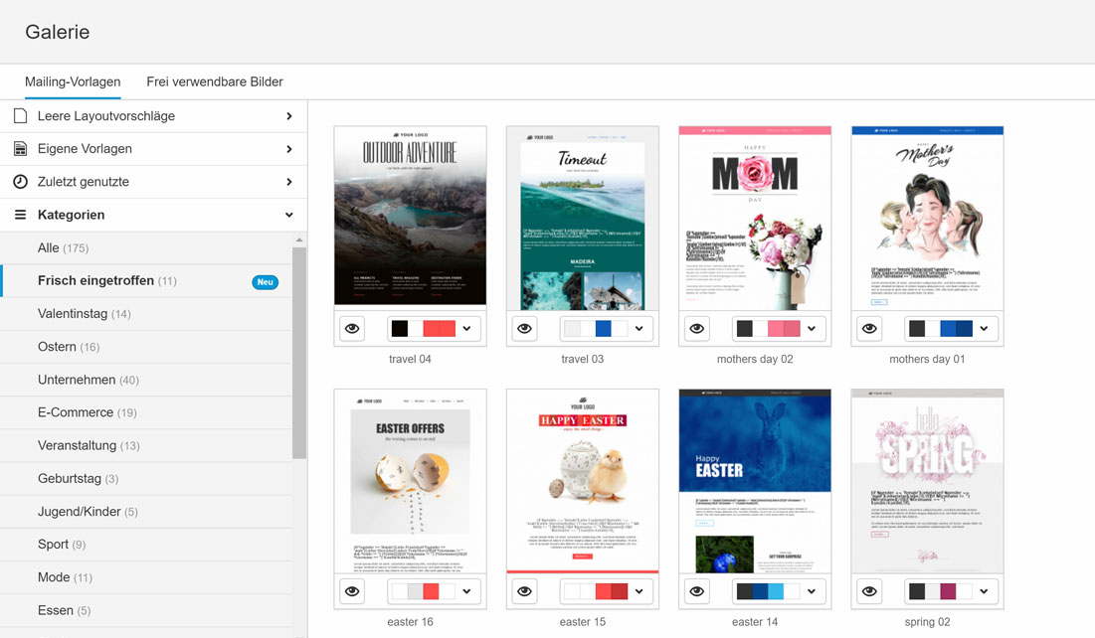Click the blank page icon beside Leere Layoutvorschläge

pos(20,116)
